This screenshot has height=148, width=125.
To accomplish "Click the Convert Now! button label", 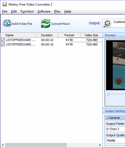I will pyautogui.click(x=60, y=24).
